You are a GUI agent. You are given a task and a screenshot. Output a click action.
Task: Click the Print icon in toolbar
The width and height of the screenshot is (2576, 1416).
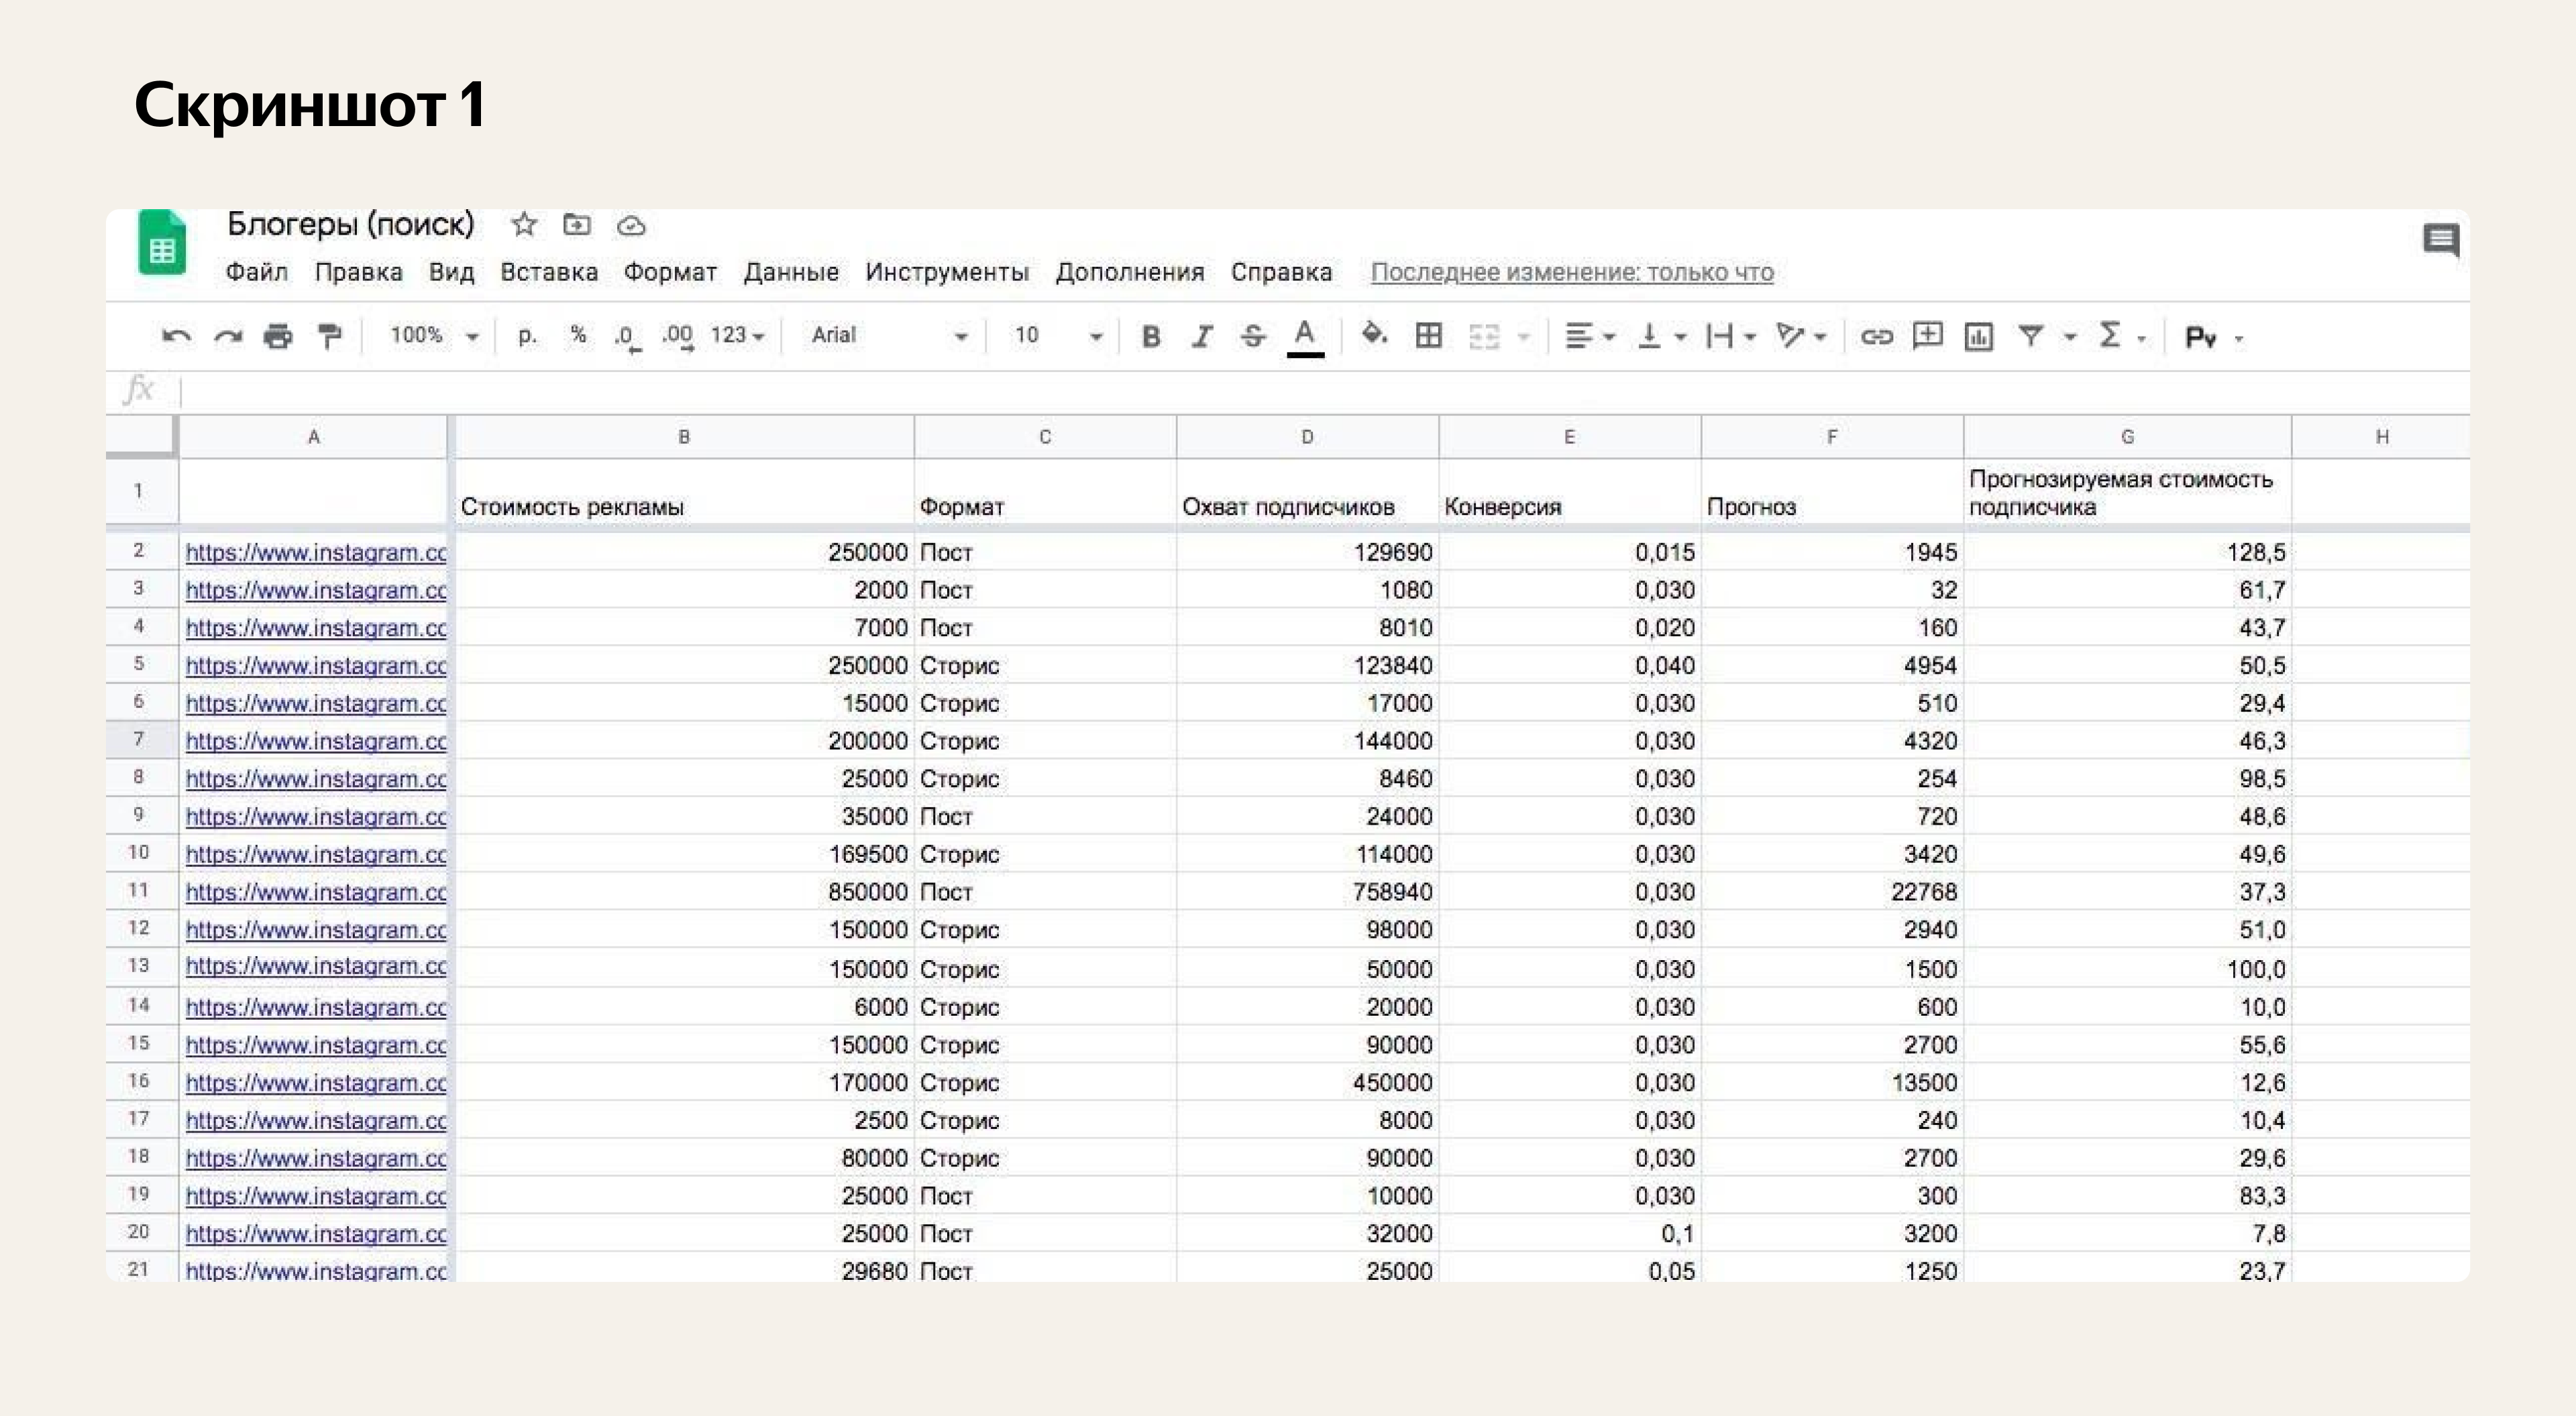pyautogui.click(x=278, y=337)
